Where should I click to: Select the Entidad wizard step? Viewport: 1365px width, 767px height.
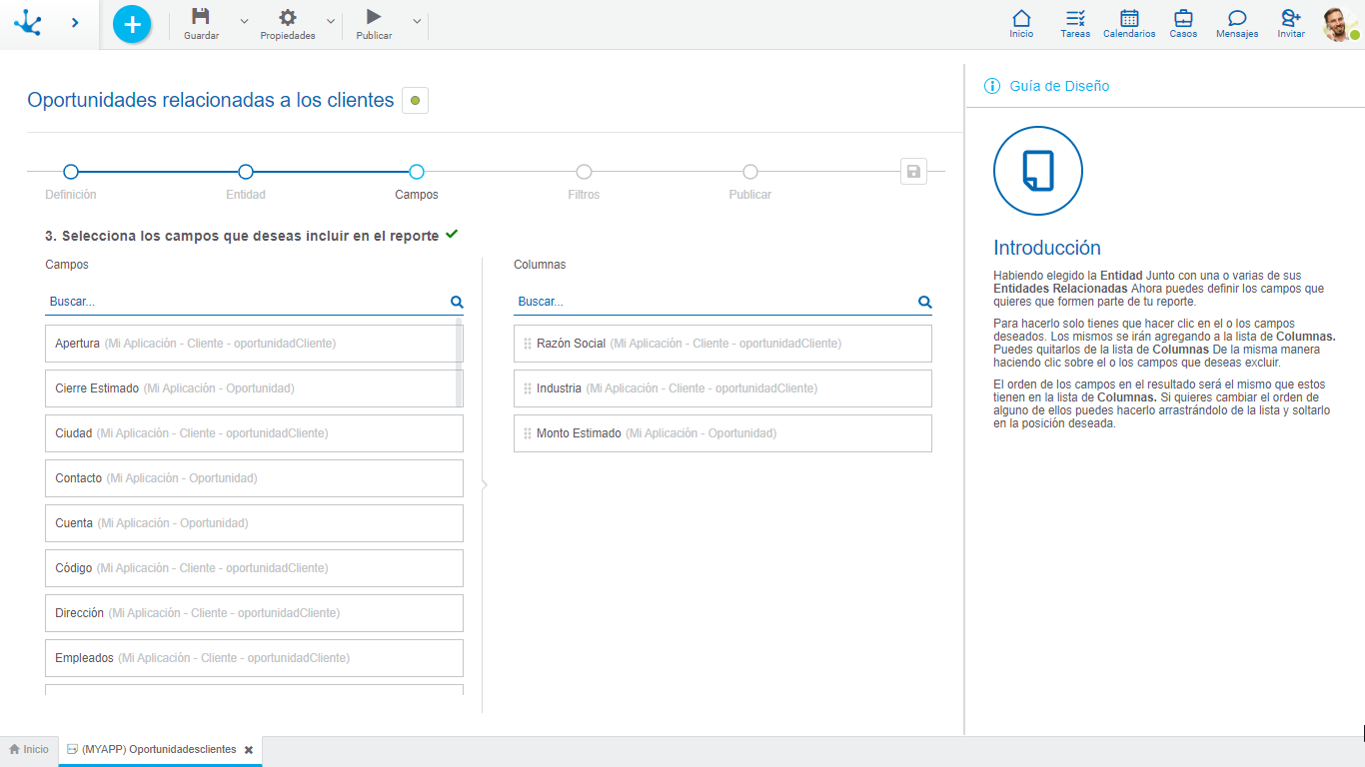pos(246,172)
